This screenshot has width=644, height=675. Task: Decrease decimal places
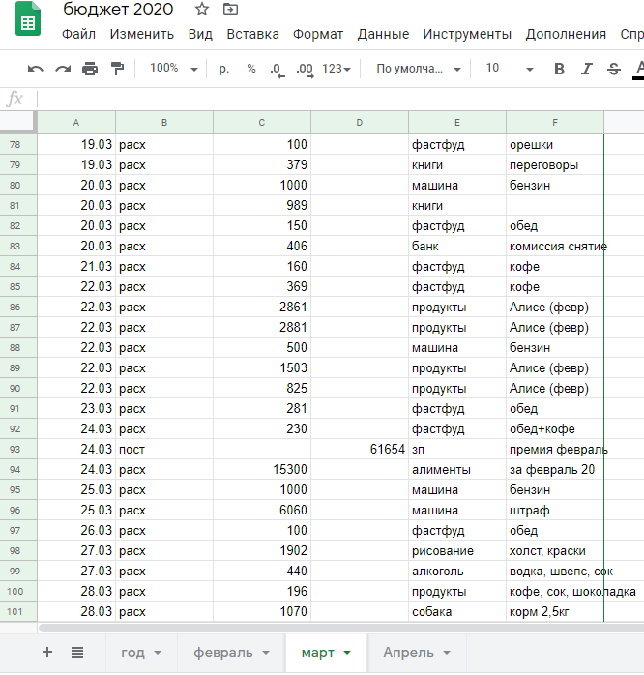278,70
